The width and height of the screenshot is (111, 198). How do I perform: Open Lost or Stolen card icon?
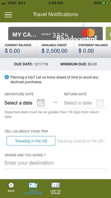[x=55, y=185]
